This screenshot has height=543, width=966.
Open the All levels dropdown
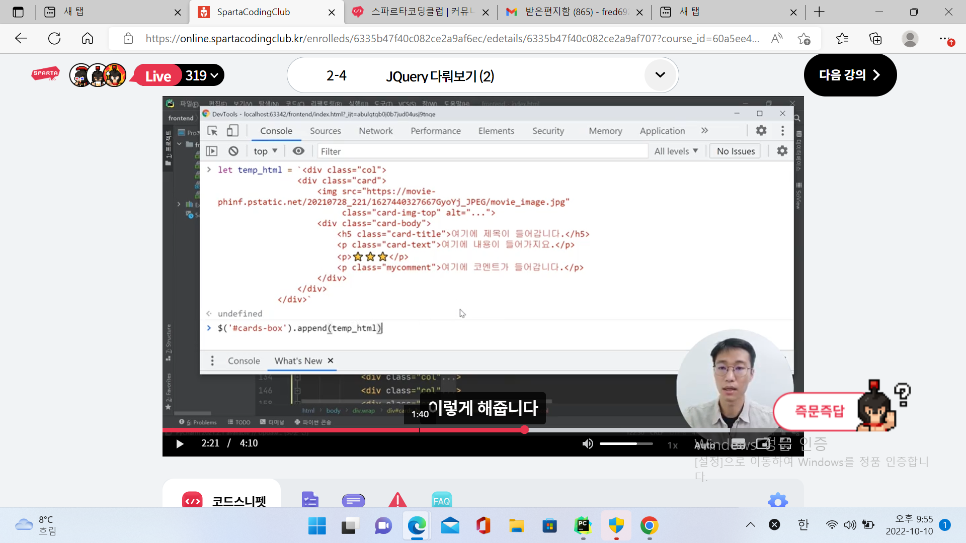[676, 151]
